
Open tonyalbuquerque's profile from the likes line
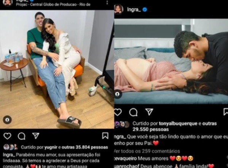178,124
